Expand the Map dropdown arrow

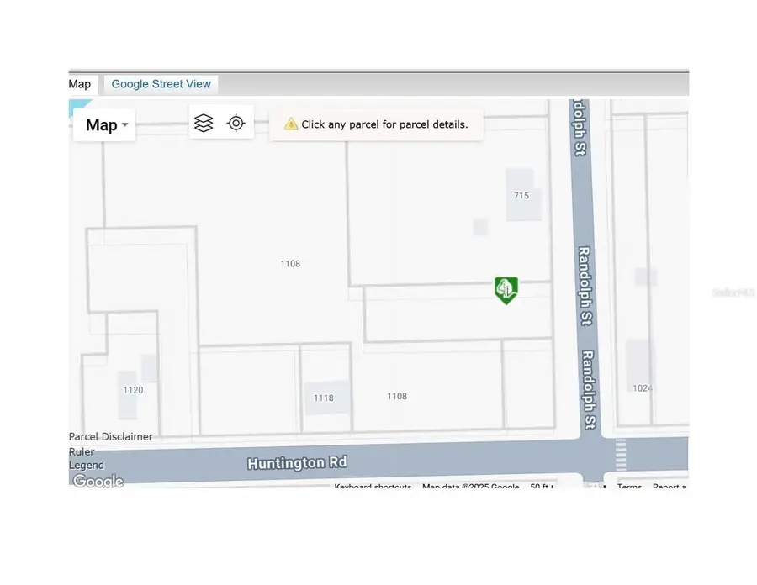click(124, 125)
